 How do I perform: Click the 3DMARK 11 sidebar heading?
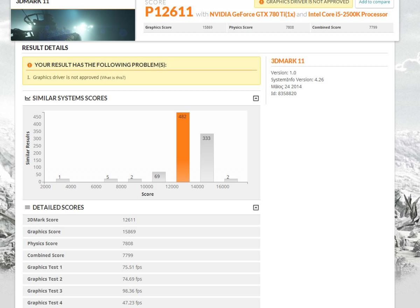tap(288, 61)
